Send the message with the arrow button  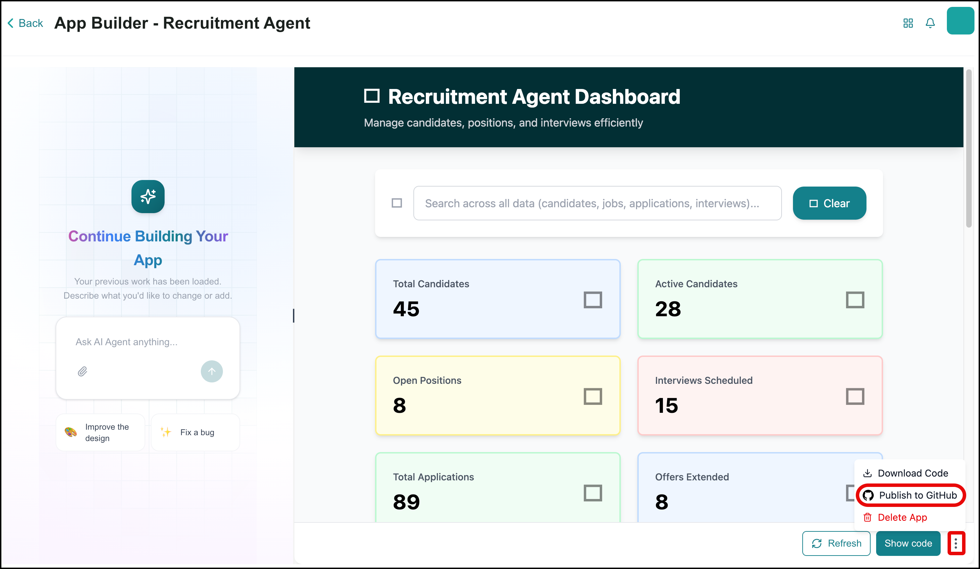[x=212, y=371]
